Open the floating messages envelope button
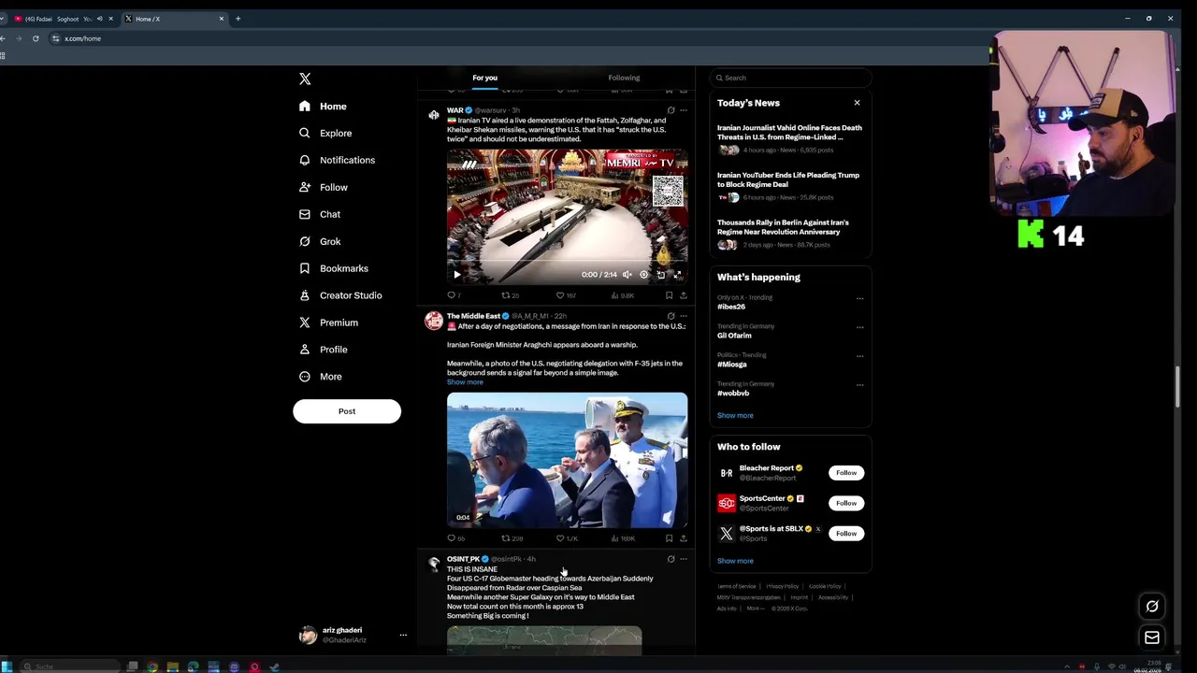Screen dimensions: 1197x673 [x=1152, y=637]
